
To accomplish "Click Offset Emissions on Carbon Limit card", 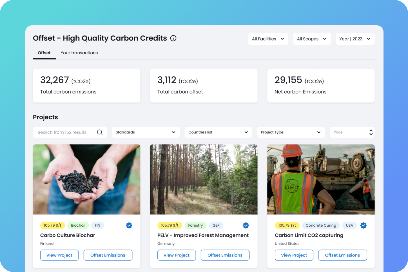I will [342, 255].
